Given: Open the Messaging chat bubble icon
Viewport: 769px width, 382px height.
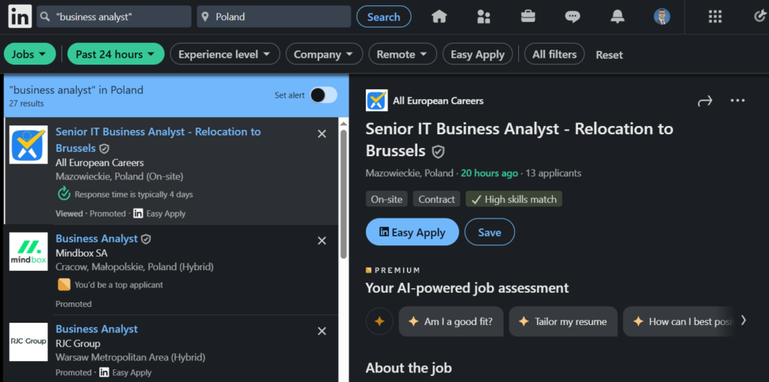Looking at the screenshot, I should pyautogui.click(x=572, y=17).
